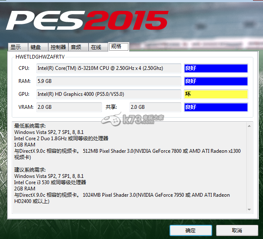Image resolution: width=263 pixels, height=239 pixels.
Task: Select the 规格 tab
Action: pyautogui.click(x=117, y=47)
